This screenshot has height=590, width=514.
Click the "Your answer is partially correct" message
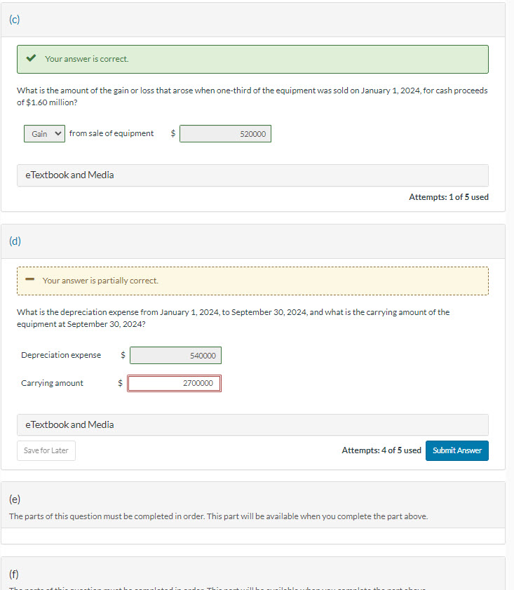click(100, 281)
